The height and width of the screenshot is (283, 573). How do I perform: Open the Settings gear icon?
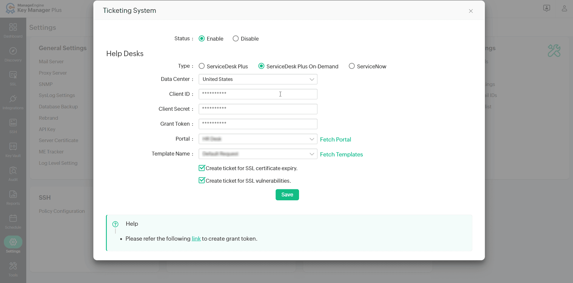[13, 242]
